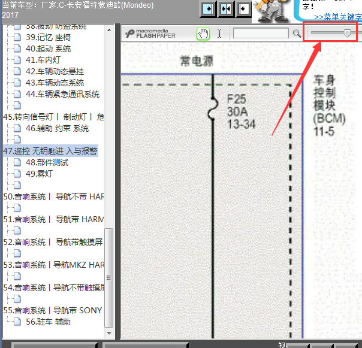This screenshot has width=362, height=348.
Task: Click the expand-right panel arrow button
Action: click(x=208, y=9)
